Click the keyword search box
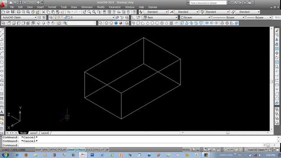281x158 pixels. click(x=208, y=3)
